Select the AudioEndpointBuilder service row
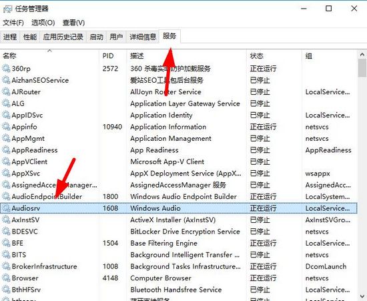367x301 pixels. (179, 196)
